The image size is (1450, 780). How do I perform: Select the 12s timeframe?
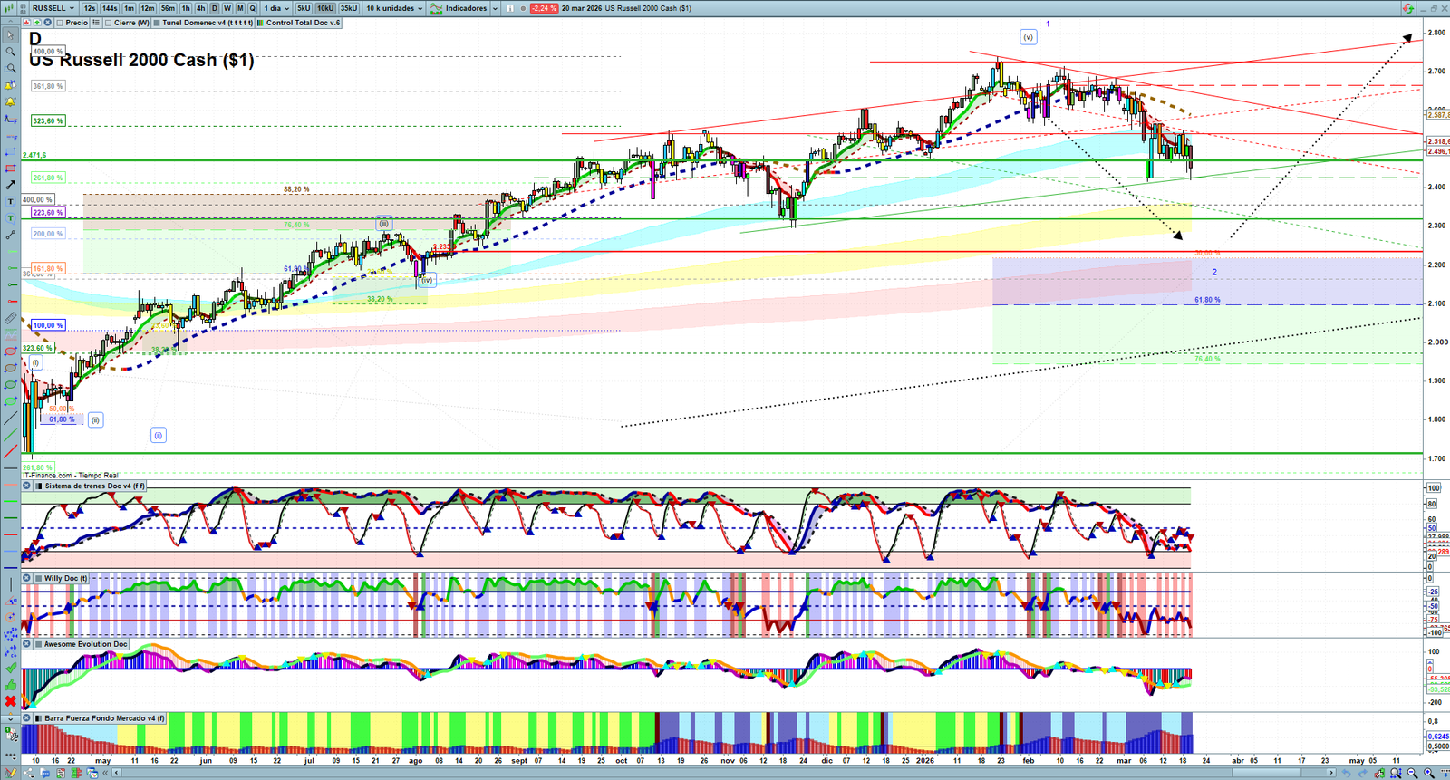[x=90, y=8]
